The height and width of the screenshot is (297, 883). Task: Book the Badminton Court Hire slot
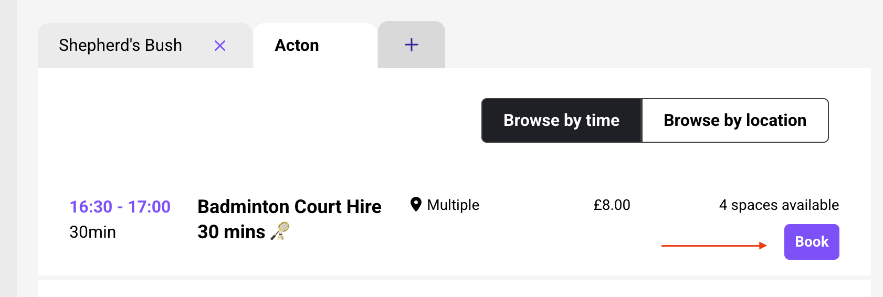[x=812, y=242]
